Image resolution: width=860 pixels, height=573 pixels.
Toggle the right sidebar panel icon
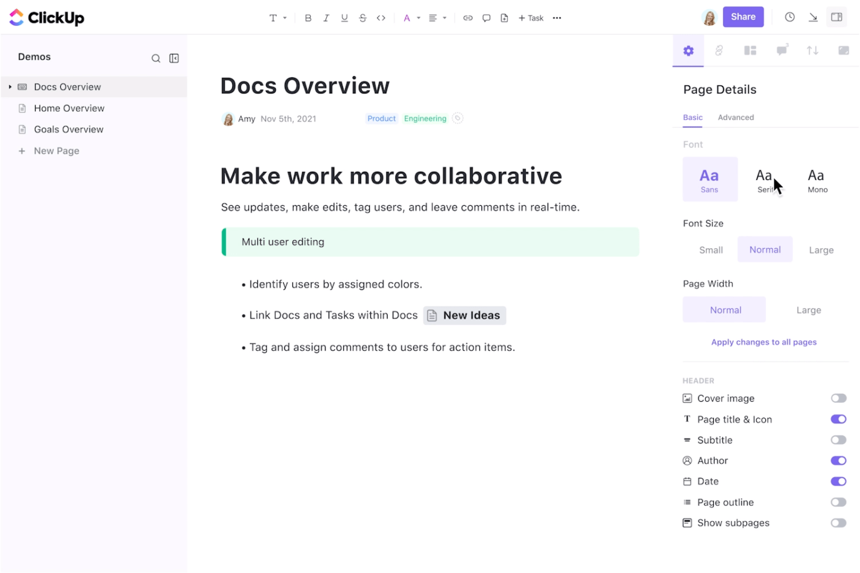[837, 17]
